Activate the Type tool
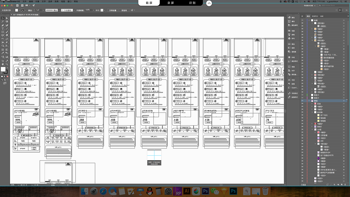Screen dimensions: 350x197 [x=3, y=29]
